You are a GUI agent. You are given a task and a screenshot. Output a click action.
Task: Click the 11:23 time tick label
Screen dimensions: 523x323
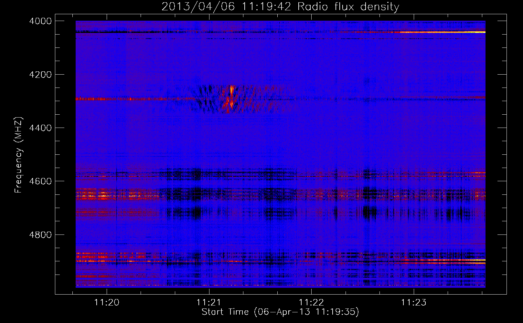(x=414, y=302)
